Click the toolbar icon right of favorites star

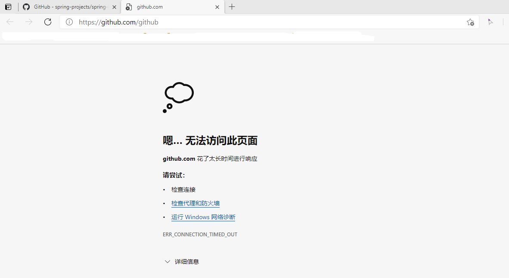pyautogui.click(x=490, y=22)
